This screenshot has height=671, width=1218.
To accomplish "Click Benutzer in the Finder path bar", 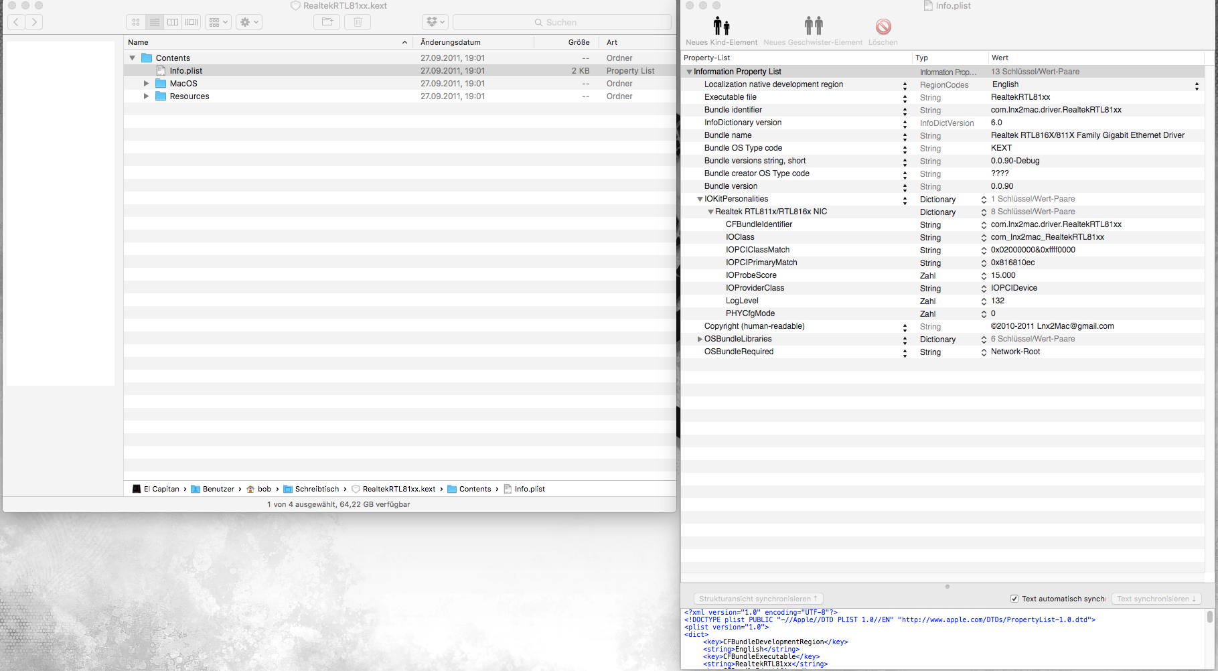I will click(x=213, y=489).
